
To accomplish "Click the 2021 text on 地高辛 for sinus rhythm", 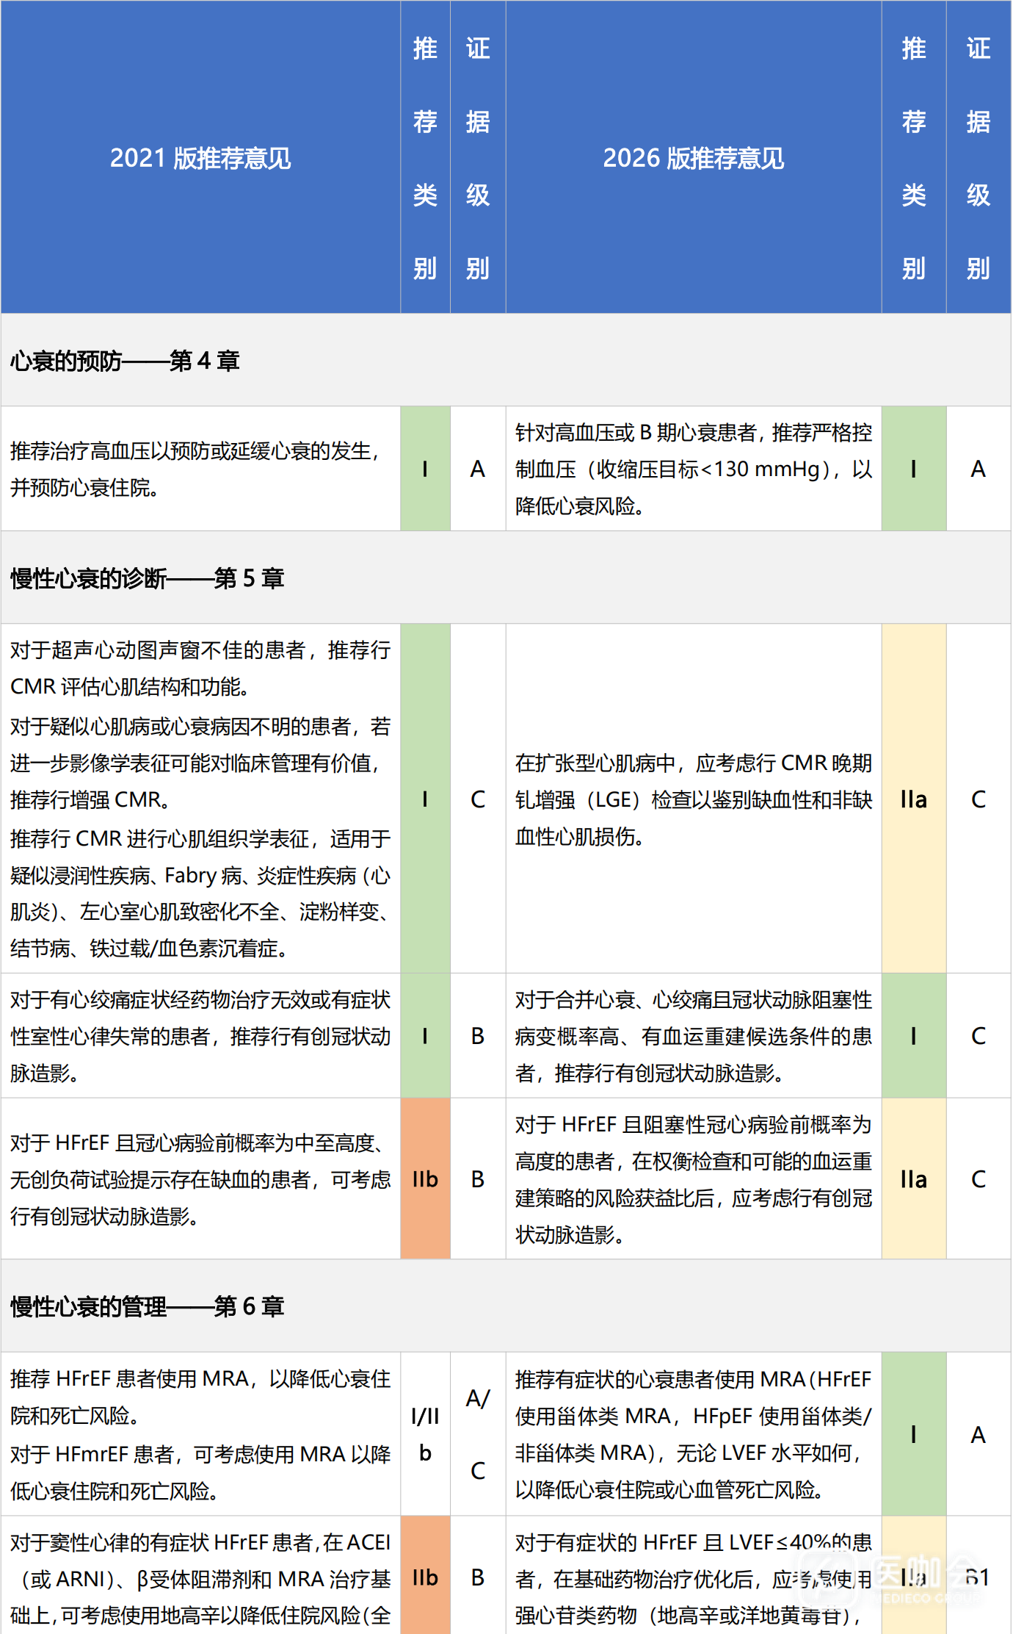I will [x=200, y=1578].
